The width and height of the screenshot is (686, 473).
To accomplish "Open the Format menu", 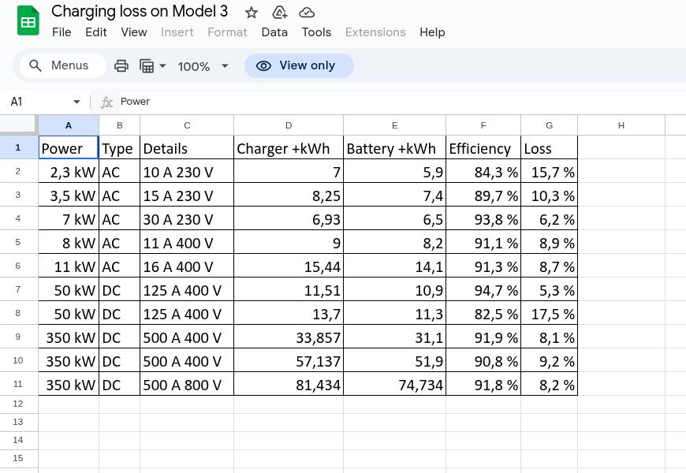I will (x=228, y=32).
